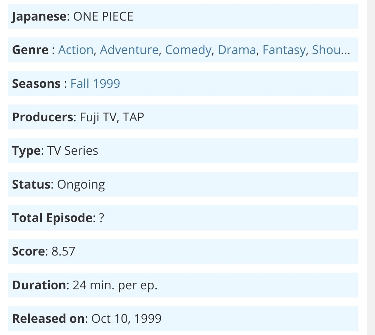Click the vertical scrollbar strip on the right edge
The image size is (375, 335).
(371, 168)
